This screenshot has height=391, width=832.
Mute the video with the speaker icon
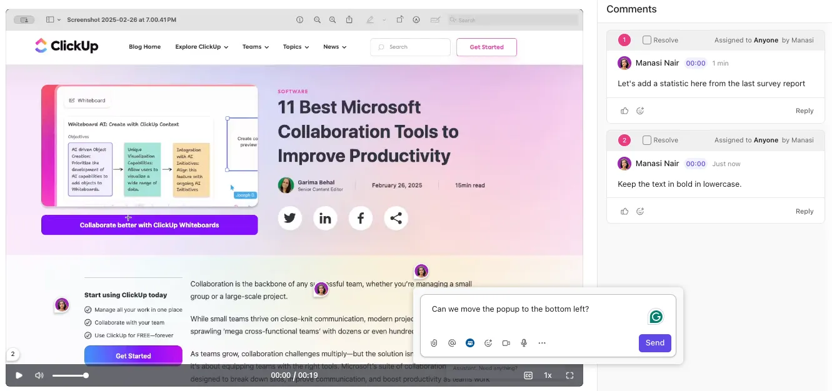39,375
